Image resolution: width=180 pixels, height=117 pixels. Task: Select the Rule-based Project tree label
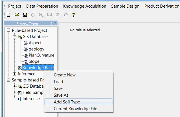click(x=29, y=31)
